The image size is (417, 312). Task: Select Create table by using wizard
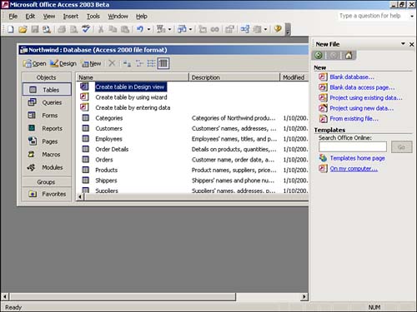click(x=131, y=97)
